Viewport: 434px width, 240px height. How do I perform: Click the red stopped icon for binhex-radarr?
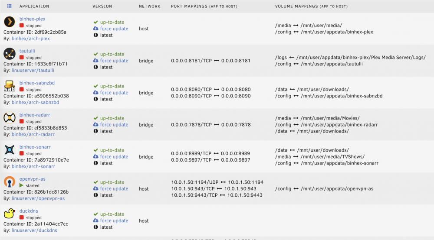point(22,122)
